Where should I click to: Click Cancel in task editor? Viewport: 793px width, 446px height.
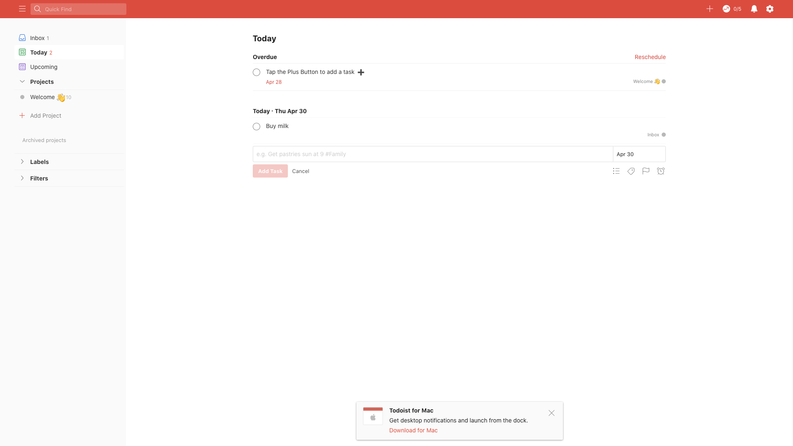point(300,171)
